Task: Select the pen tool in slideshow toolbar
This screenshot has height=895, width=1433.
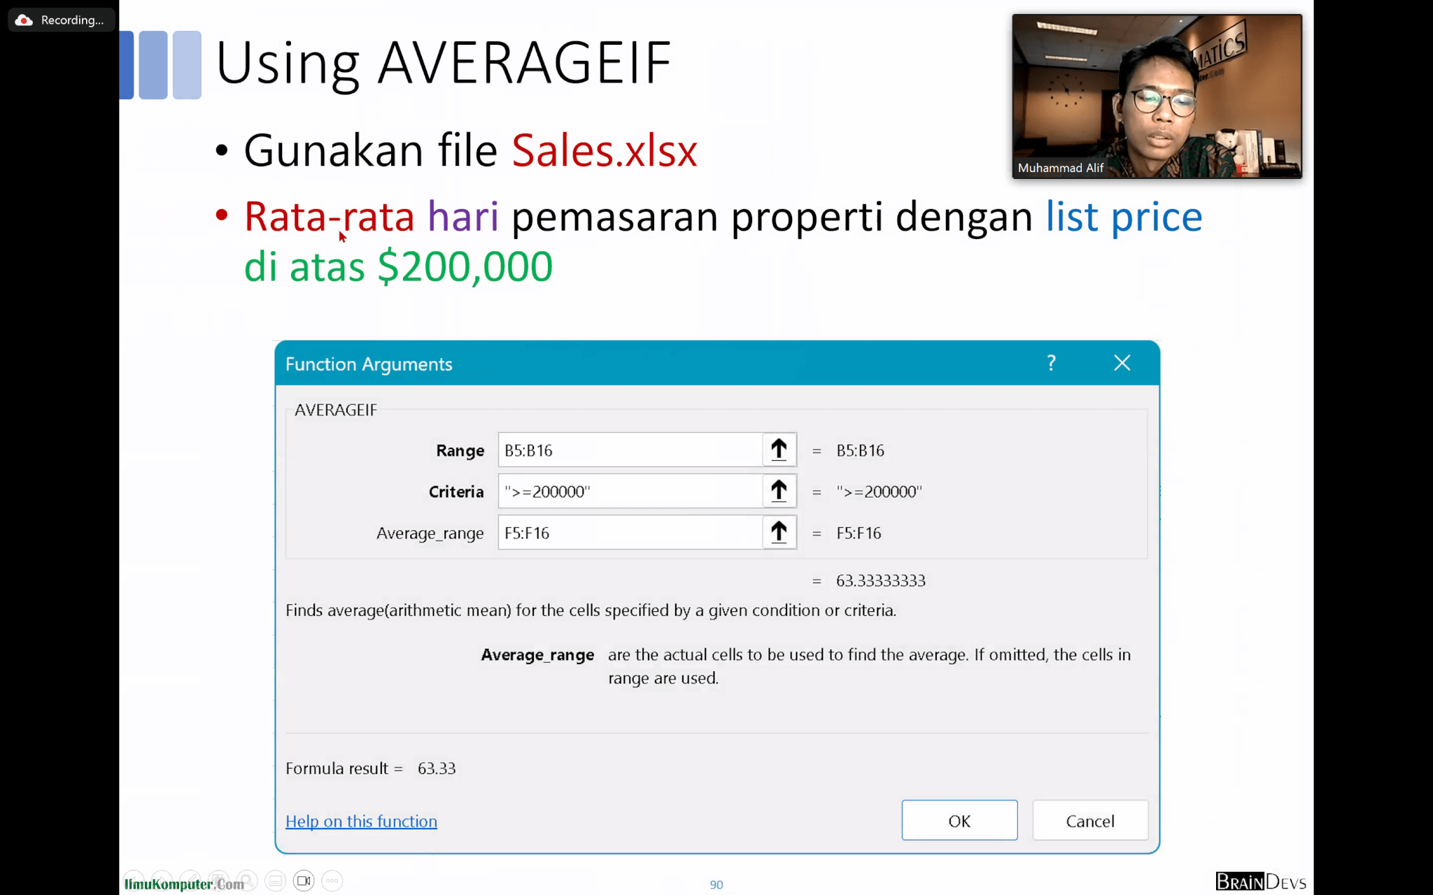Action: click(x=190, y=880)
